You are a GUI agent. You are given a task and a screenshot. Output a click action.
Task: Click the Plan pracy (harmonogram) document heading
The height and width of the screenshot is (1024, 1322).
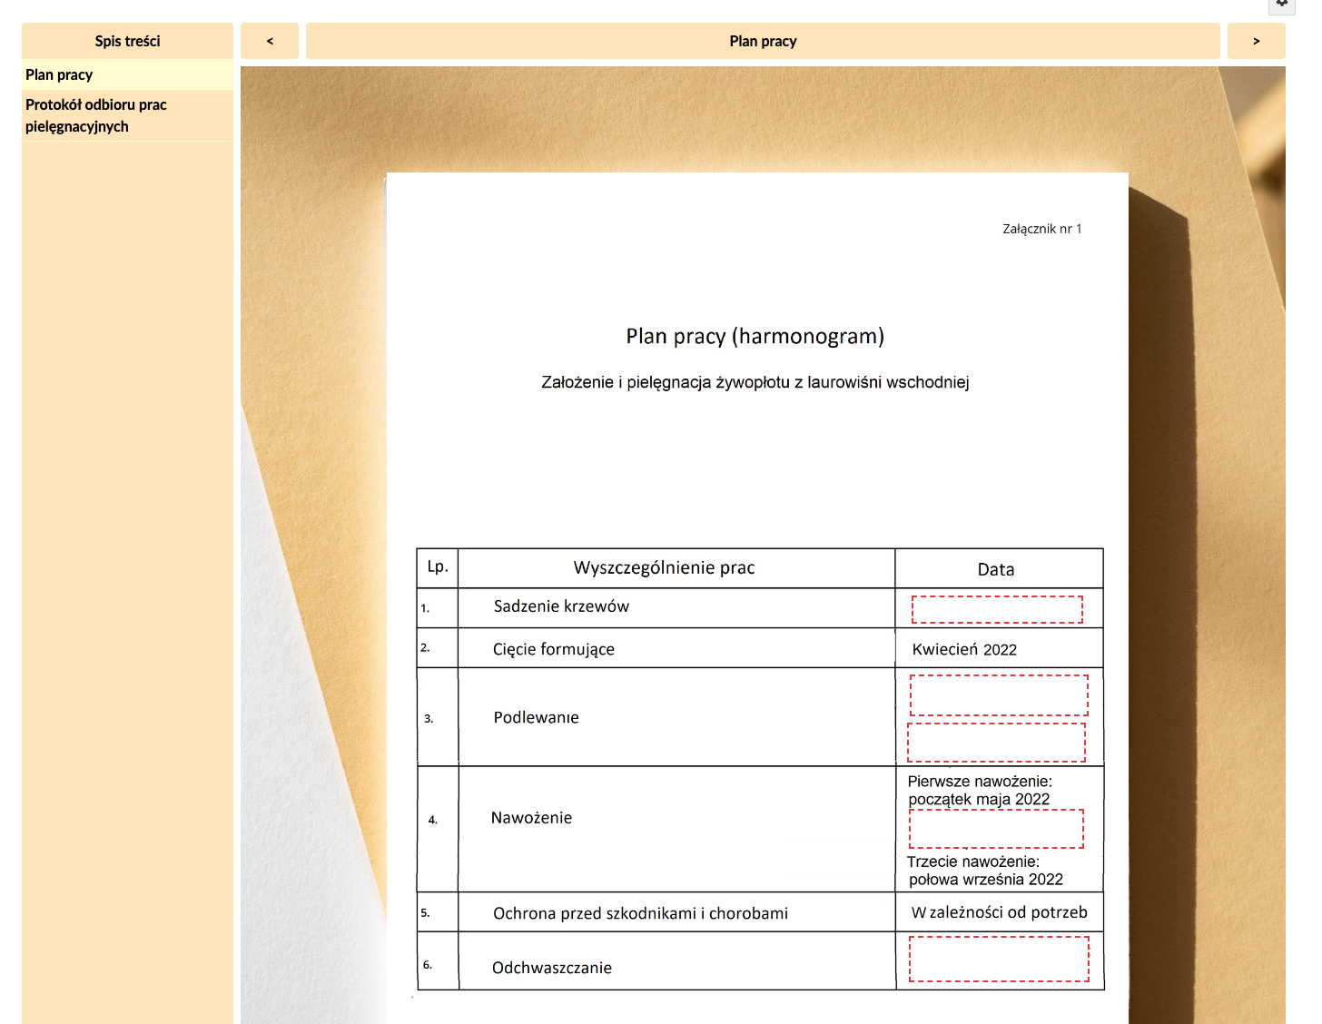click(x=755, y=337)
